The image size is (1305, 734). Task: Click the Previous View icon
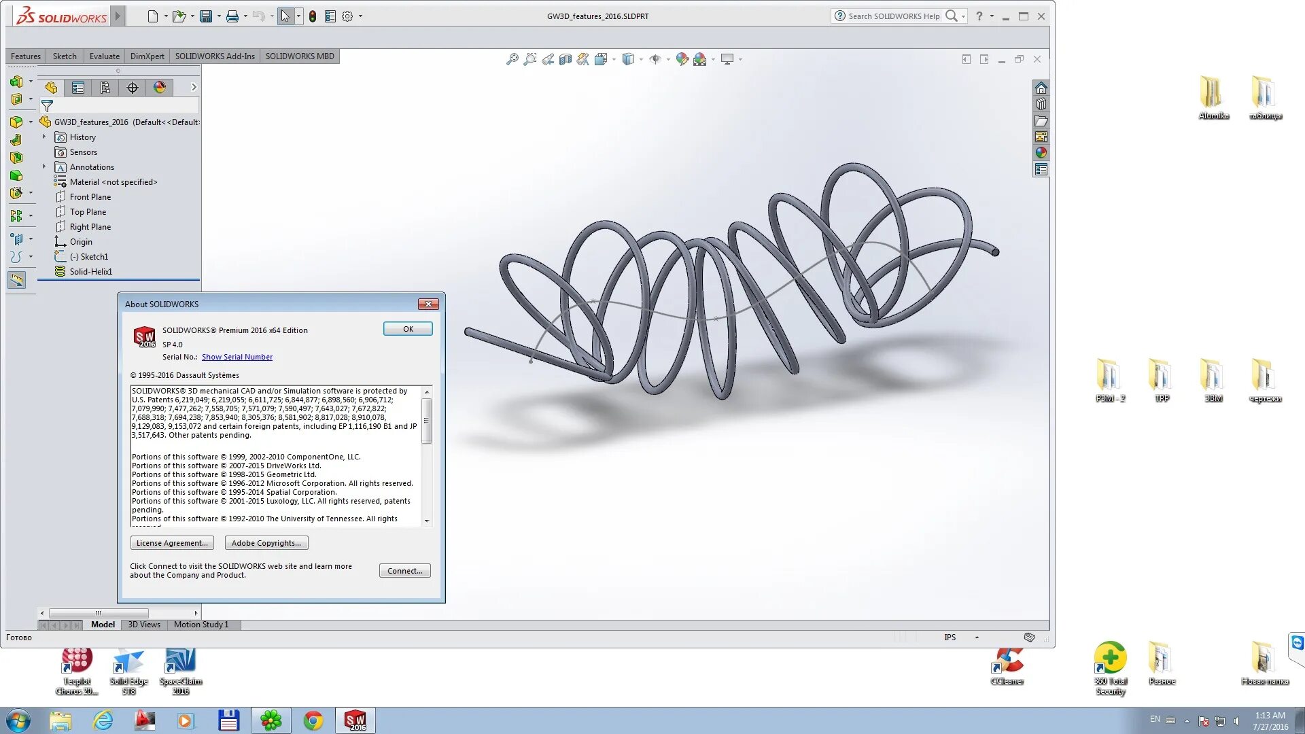pos(548,59)
